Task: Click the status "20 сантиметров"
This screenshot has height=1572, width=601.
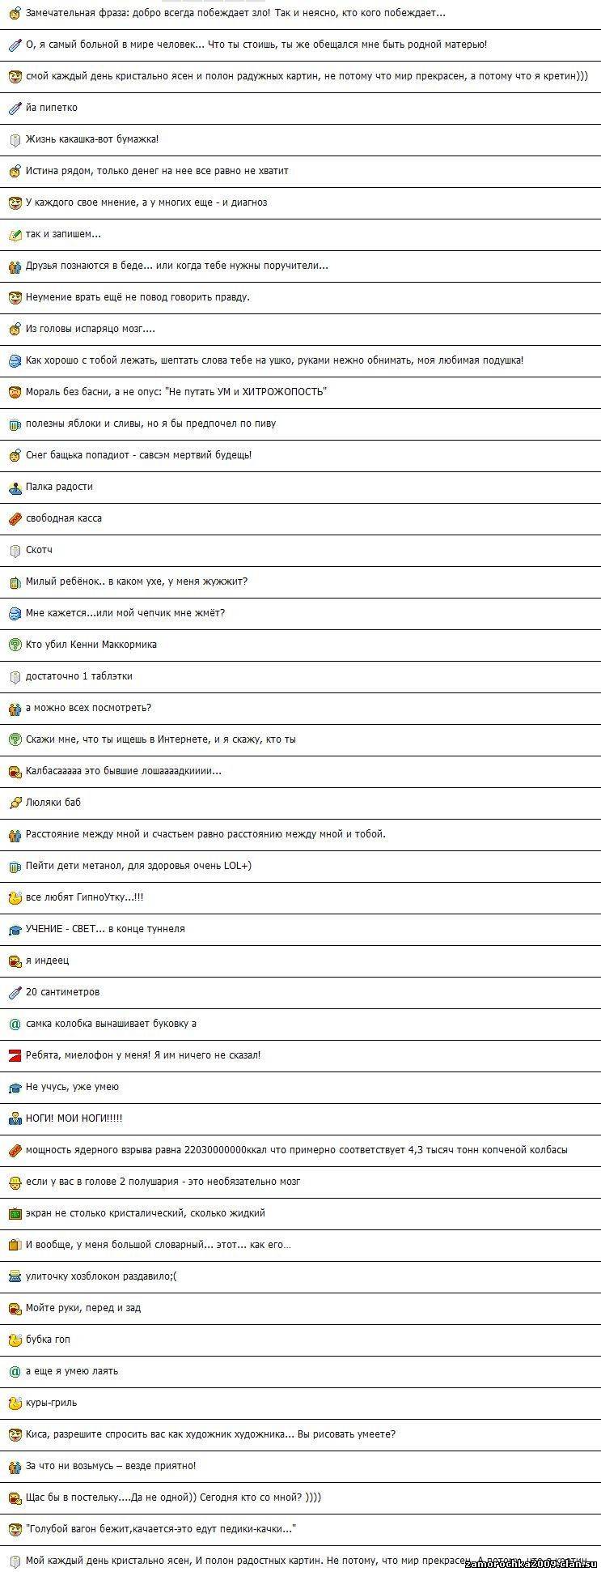Action: (x=63, y=992)
